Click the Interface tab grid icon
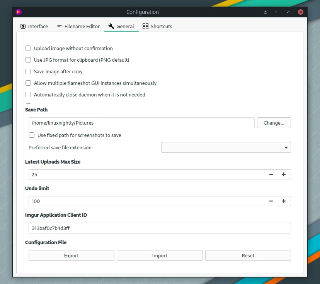This screenshot has height=284, width=320. click(x=23, y=26)
